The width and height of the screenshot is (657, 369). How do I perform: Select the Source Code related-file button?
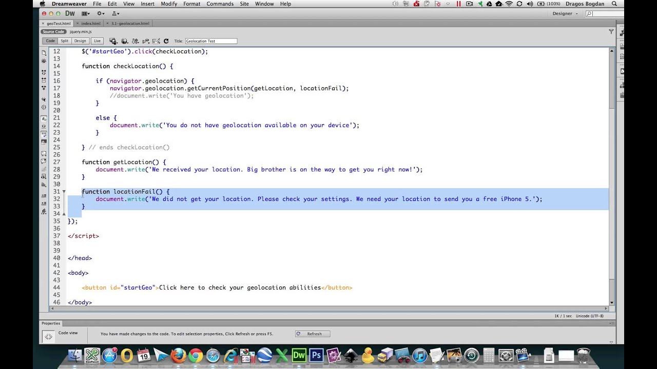(x=53, y=32)
